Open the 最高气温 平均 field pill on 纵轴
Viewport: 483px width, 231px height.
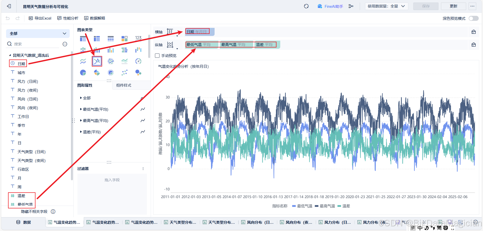point(236,44)
